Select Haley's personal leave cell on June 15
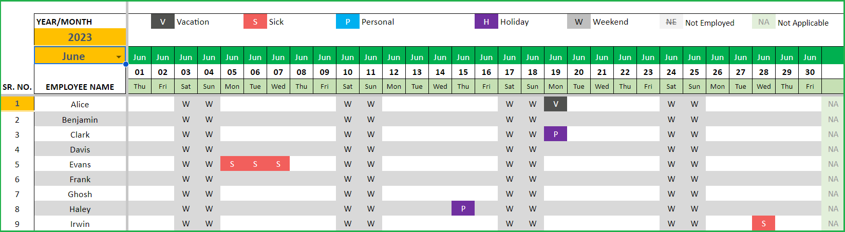 [463, 208]
